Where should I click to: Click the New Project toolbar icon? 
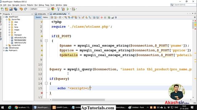pyautogui.click(x=6, y=9)
